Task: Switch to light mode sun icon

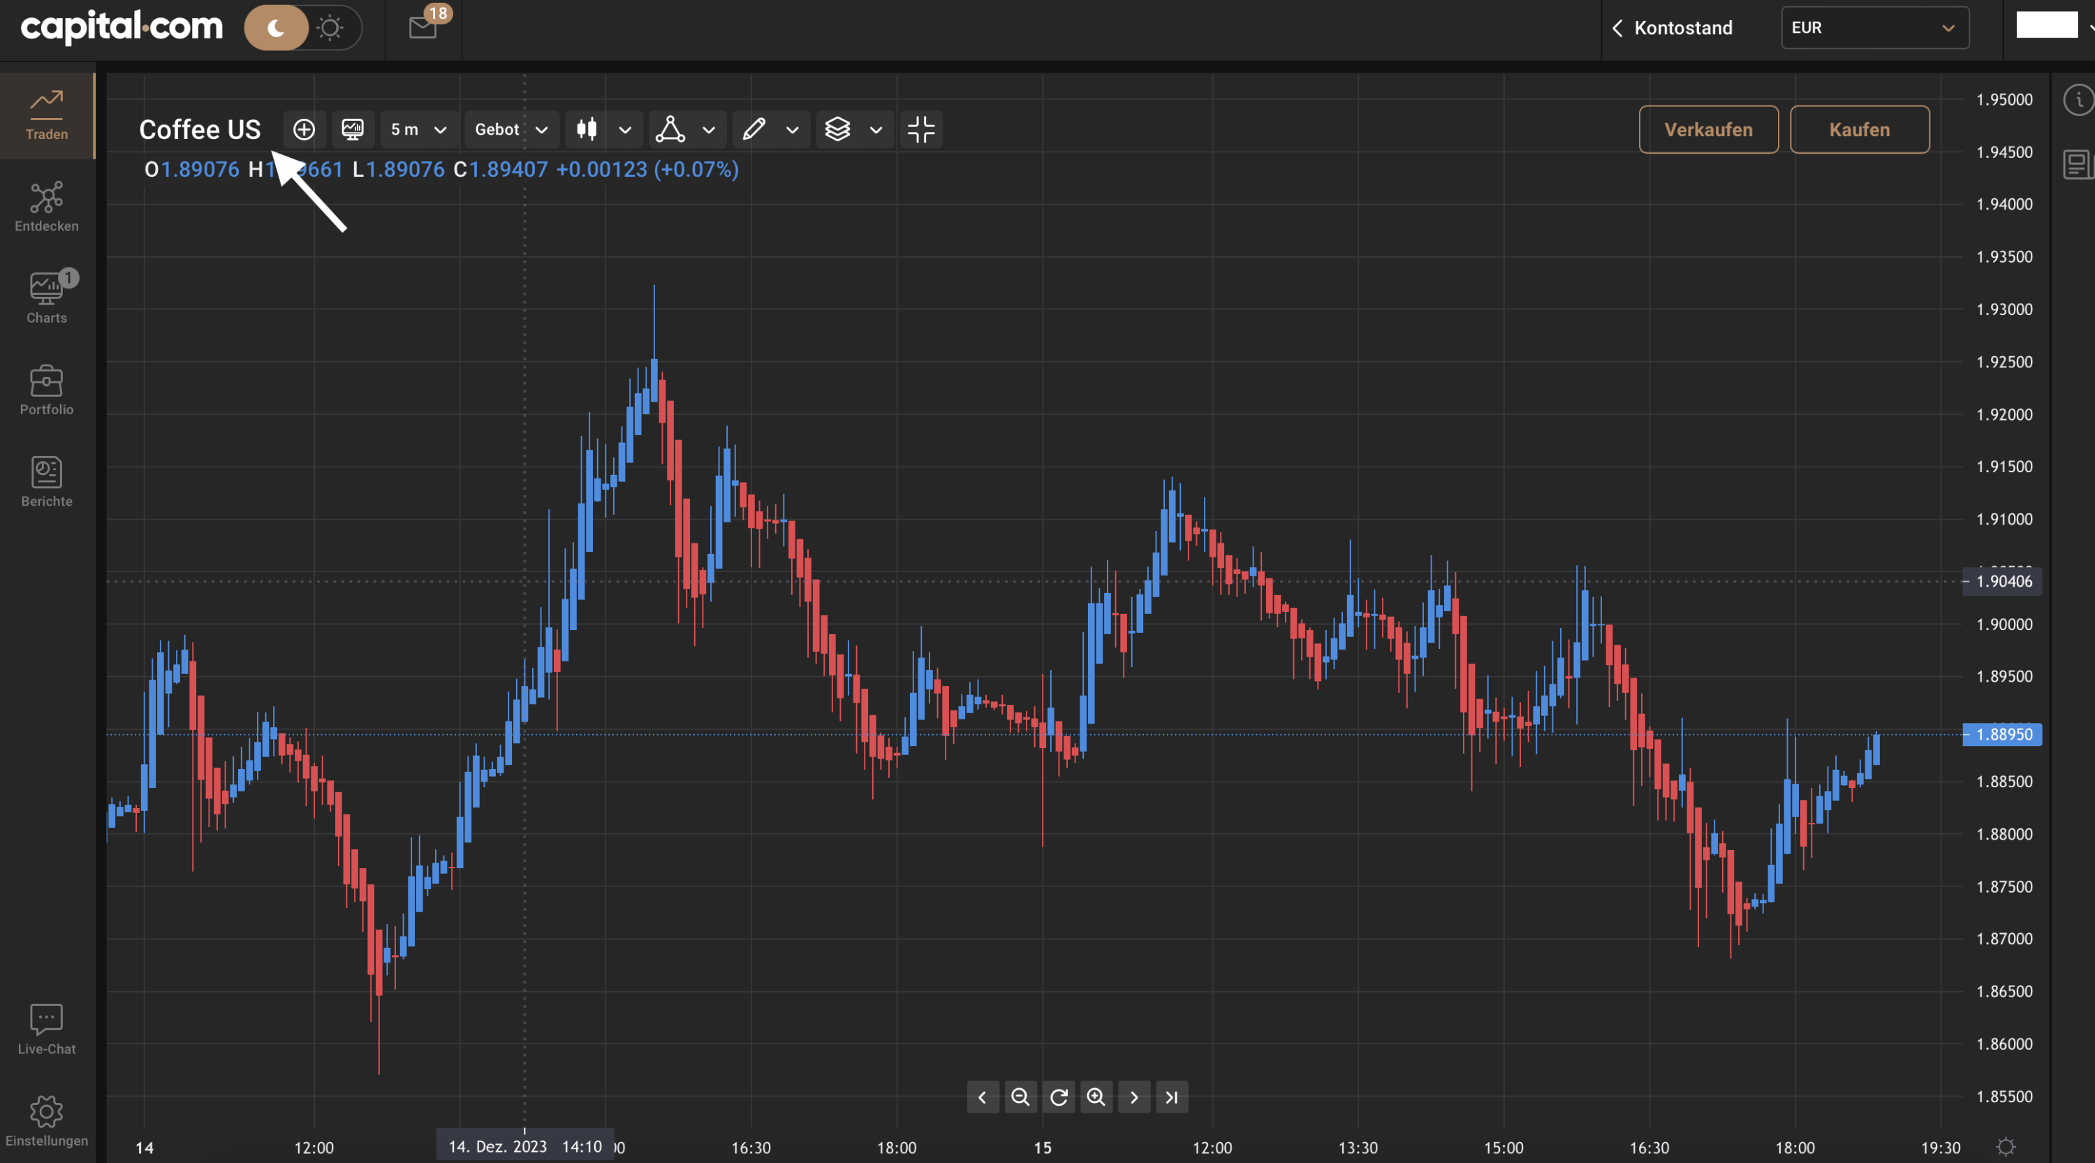Action: pos(330,28)
